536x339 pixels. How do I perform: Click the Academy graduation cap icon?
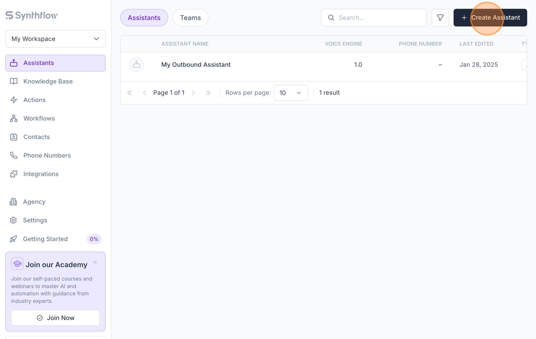(x=17, y=264)
